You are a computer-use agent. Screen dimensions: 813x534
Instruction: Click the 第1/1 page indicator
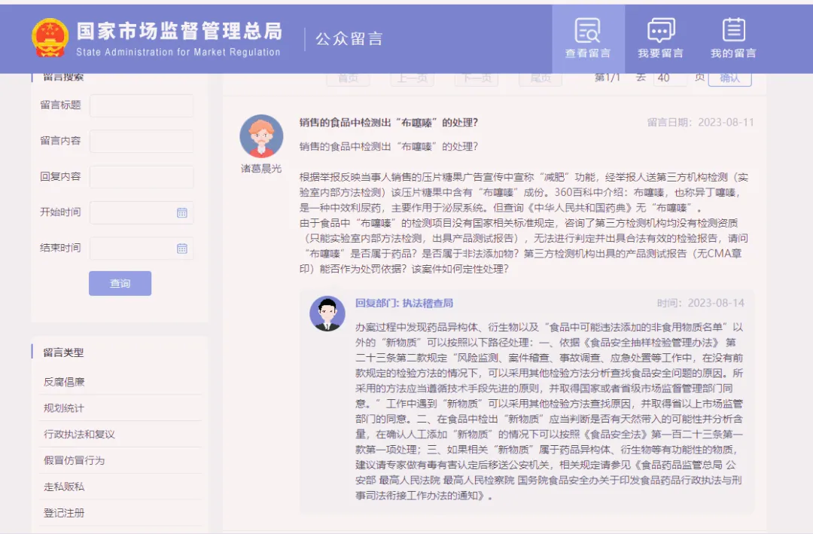607,78
